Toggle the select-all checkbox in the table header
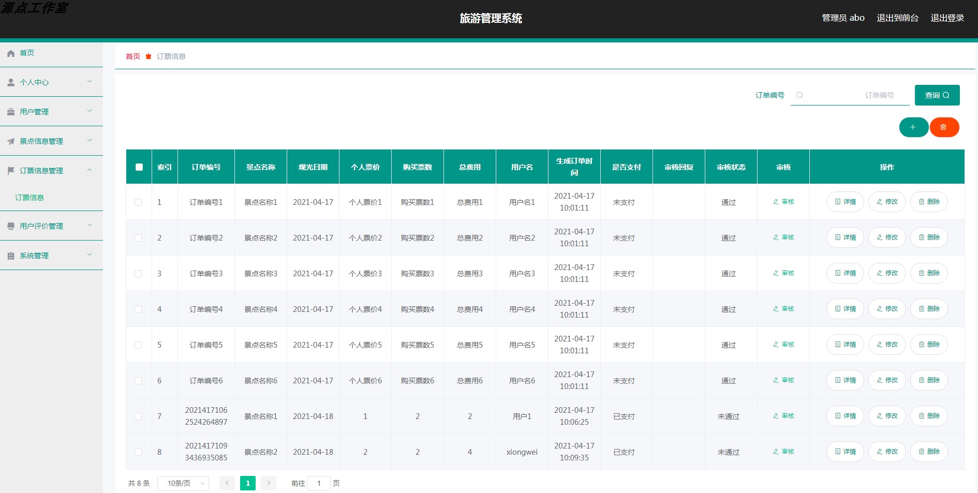Image resolution: width=978 pixels, height=493 pixels. click(x=138, y=167)
